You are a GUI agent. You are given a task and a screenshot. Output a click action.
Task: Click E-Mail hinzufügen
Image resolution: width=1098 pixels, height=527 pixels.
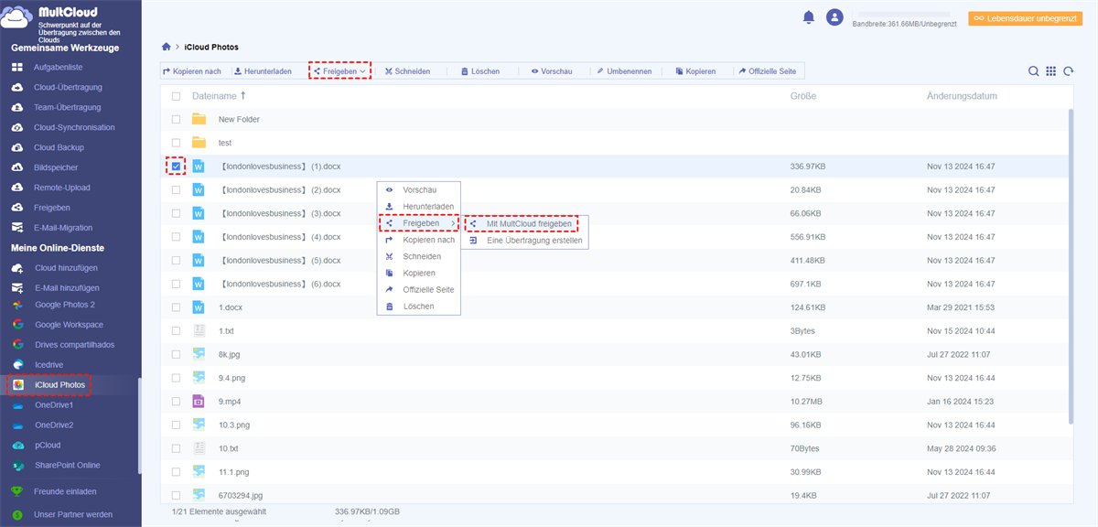(x=69, y=288)
